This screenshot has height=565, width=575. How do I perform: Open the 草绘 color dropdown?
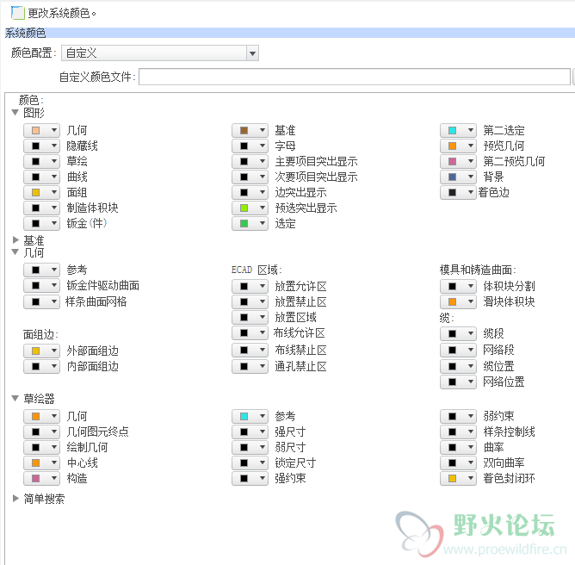point(42,161)
